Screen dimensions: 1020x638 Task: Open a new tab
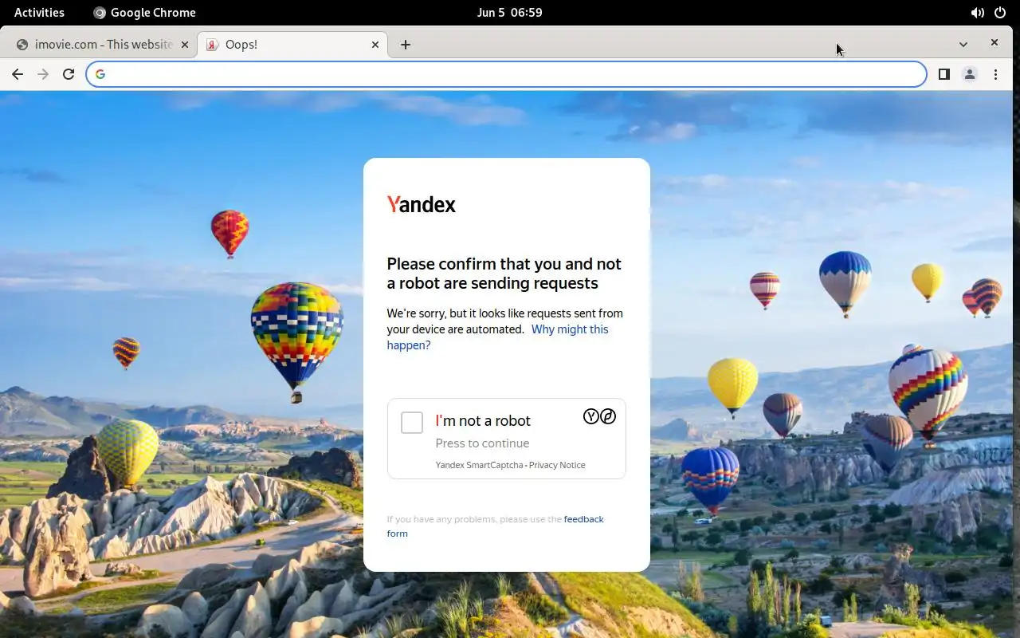click(406, 45)
